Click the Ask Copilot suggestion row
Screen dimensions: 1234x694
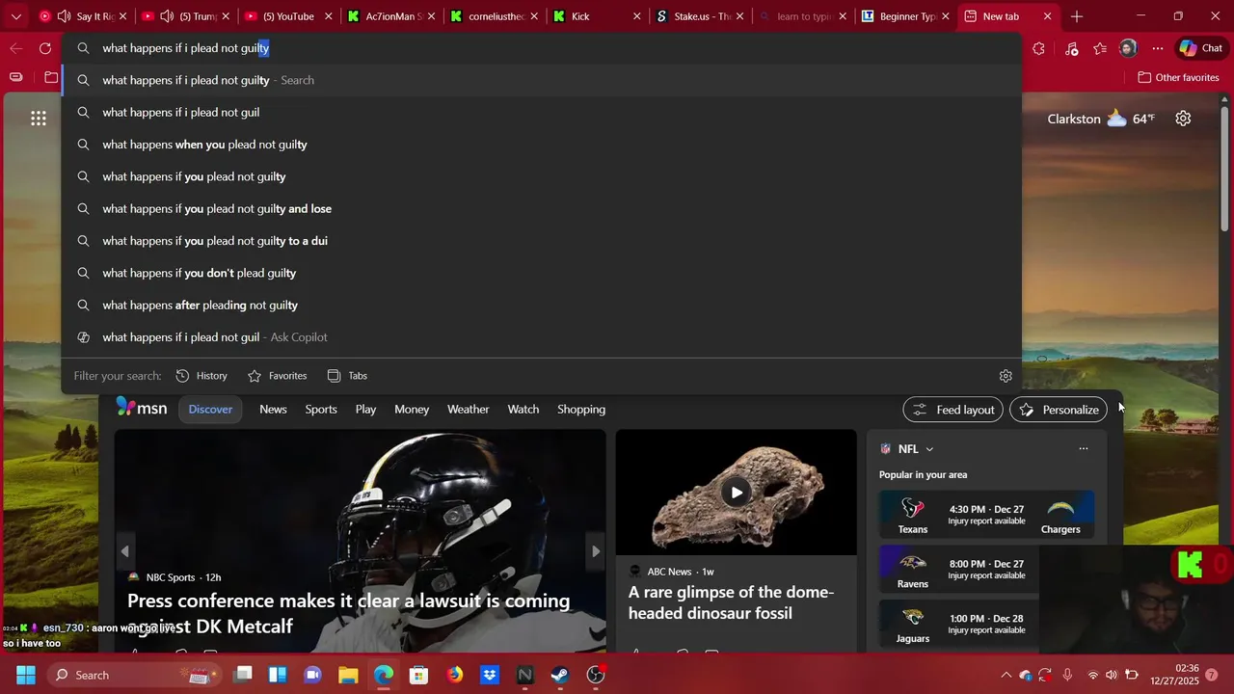(541, 337)
